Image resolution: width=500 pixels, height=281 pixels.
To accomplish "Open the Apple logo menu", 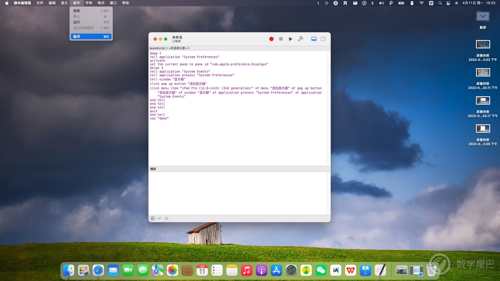I will (7, 3).
